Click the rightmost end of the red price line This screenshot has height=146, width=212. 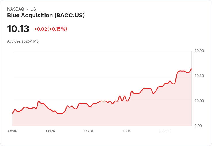point(191,69)
